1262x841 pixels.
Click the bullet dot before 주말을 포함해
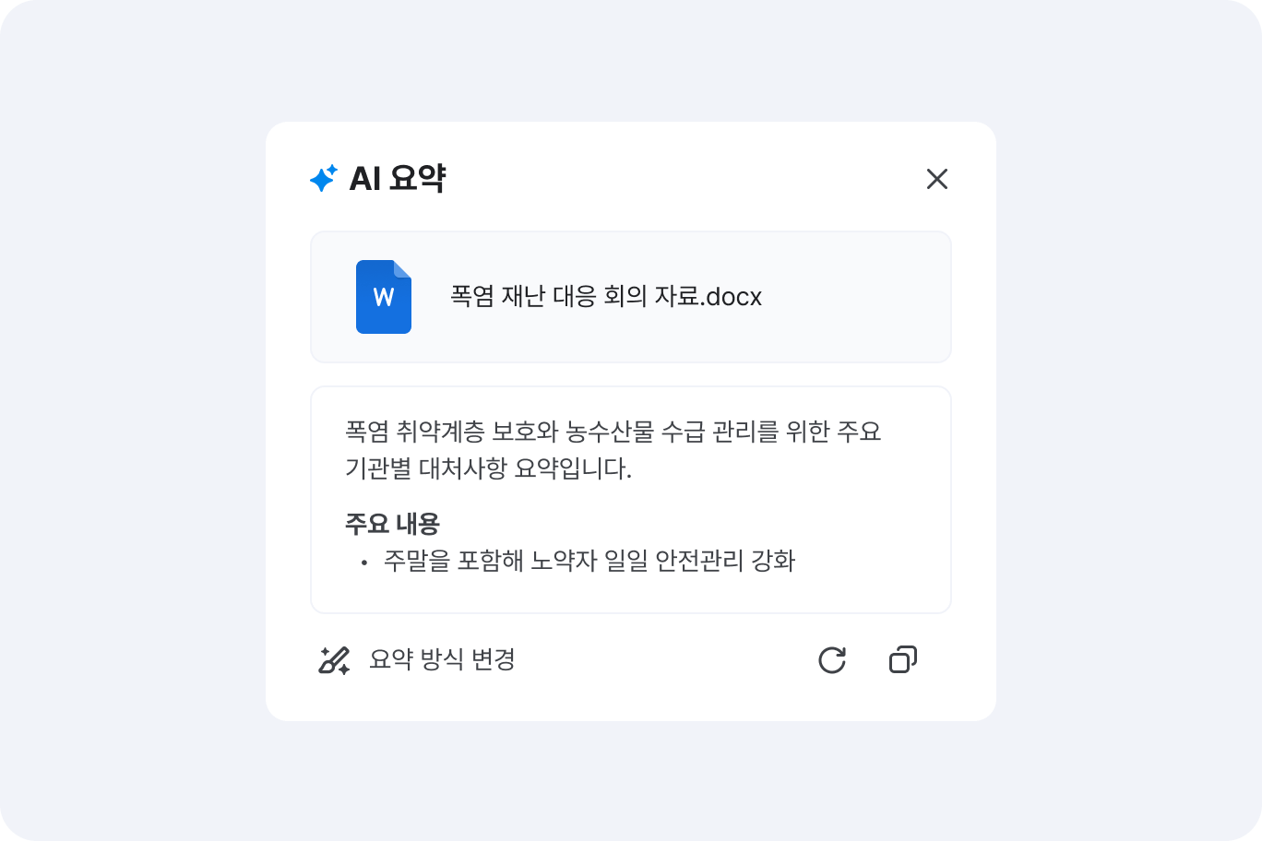click(364, 562)
